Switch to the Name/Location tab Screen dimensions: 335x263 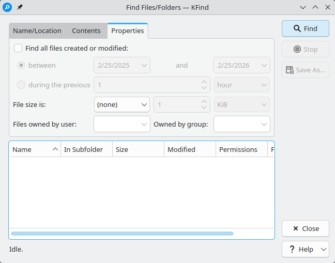(37, 30)
